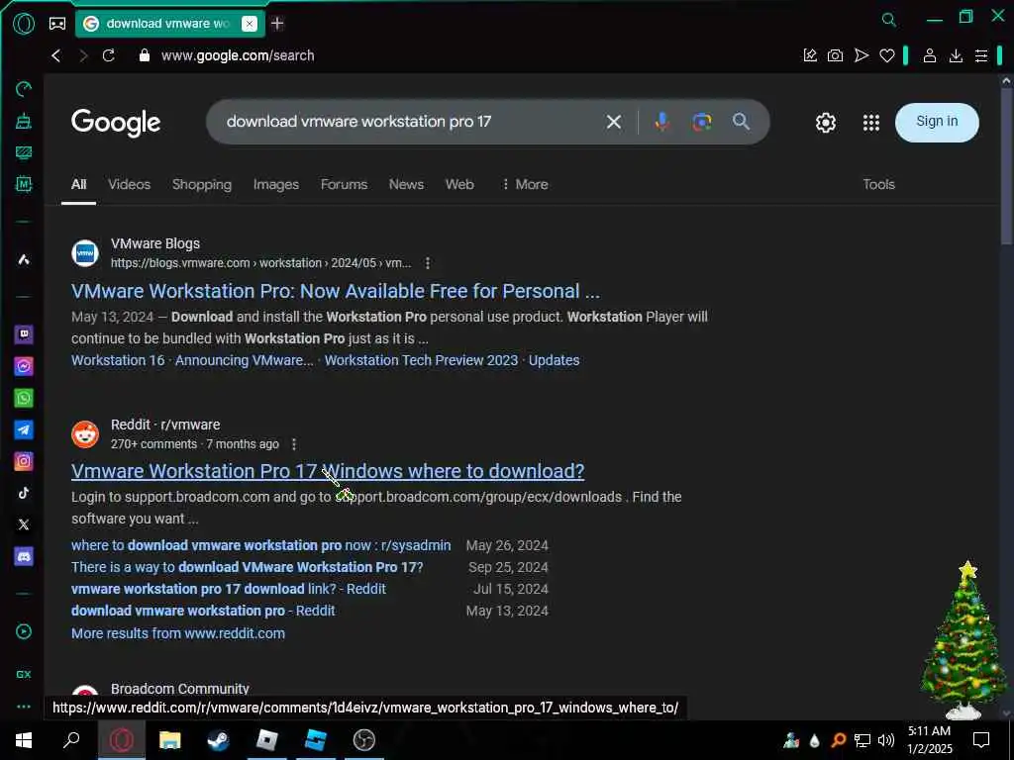Image resolution: width=1014 pixels, height=760 pixels.
Task: Add page to bookmarks heart icon
Action: pos(886,55)
